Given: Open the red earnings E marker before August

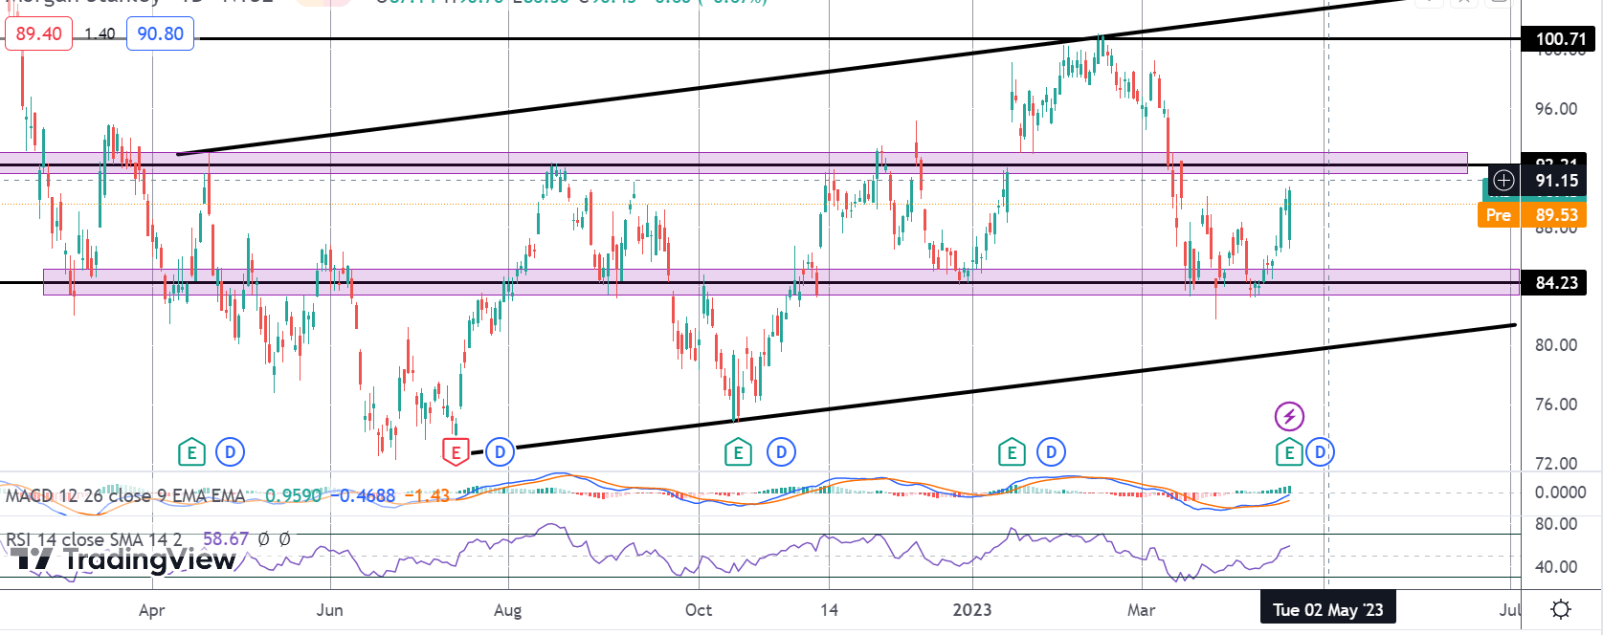Looking at the screenshot, I should point(456,452).
